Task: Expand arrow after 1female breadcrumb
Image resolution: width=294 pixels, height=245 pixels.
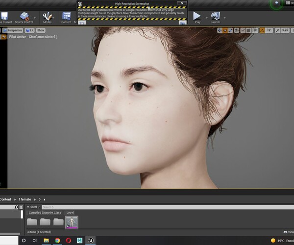Action: coord(35,199)
